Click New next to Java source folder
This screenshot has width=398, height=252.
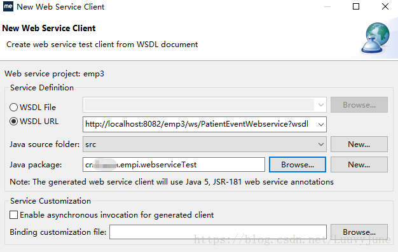pos(359,144)
